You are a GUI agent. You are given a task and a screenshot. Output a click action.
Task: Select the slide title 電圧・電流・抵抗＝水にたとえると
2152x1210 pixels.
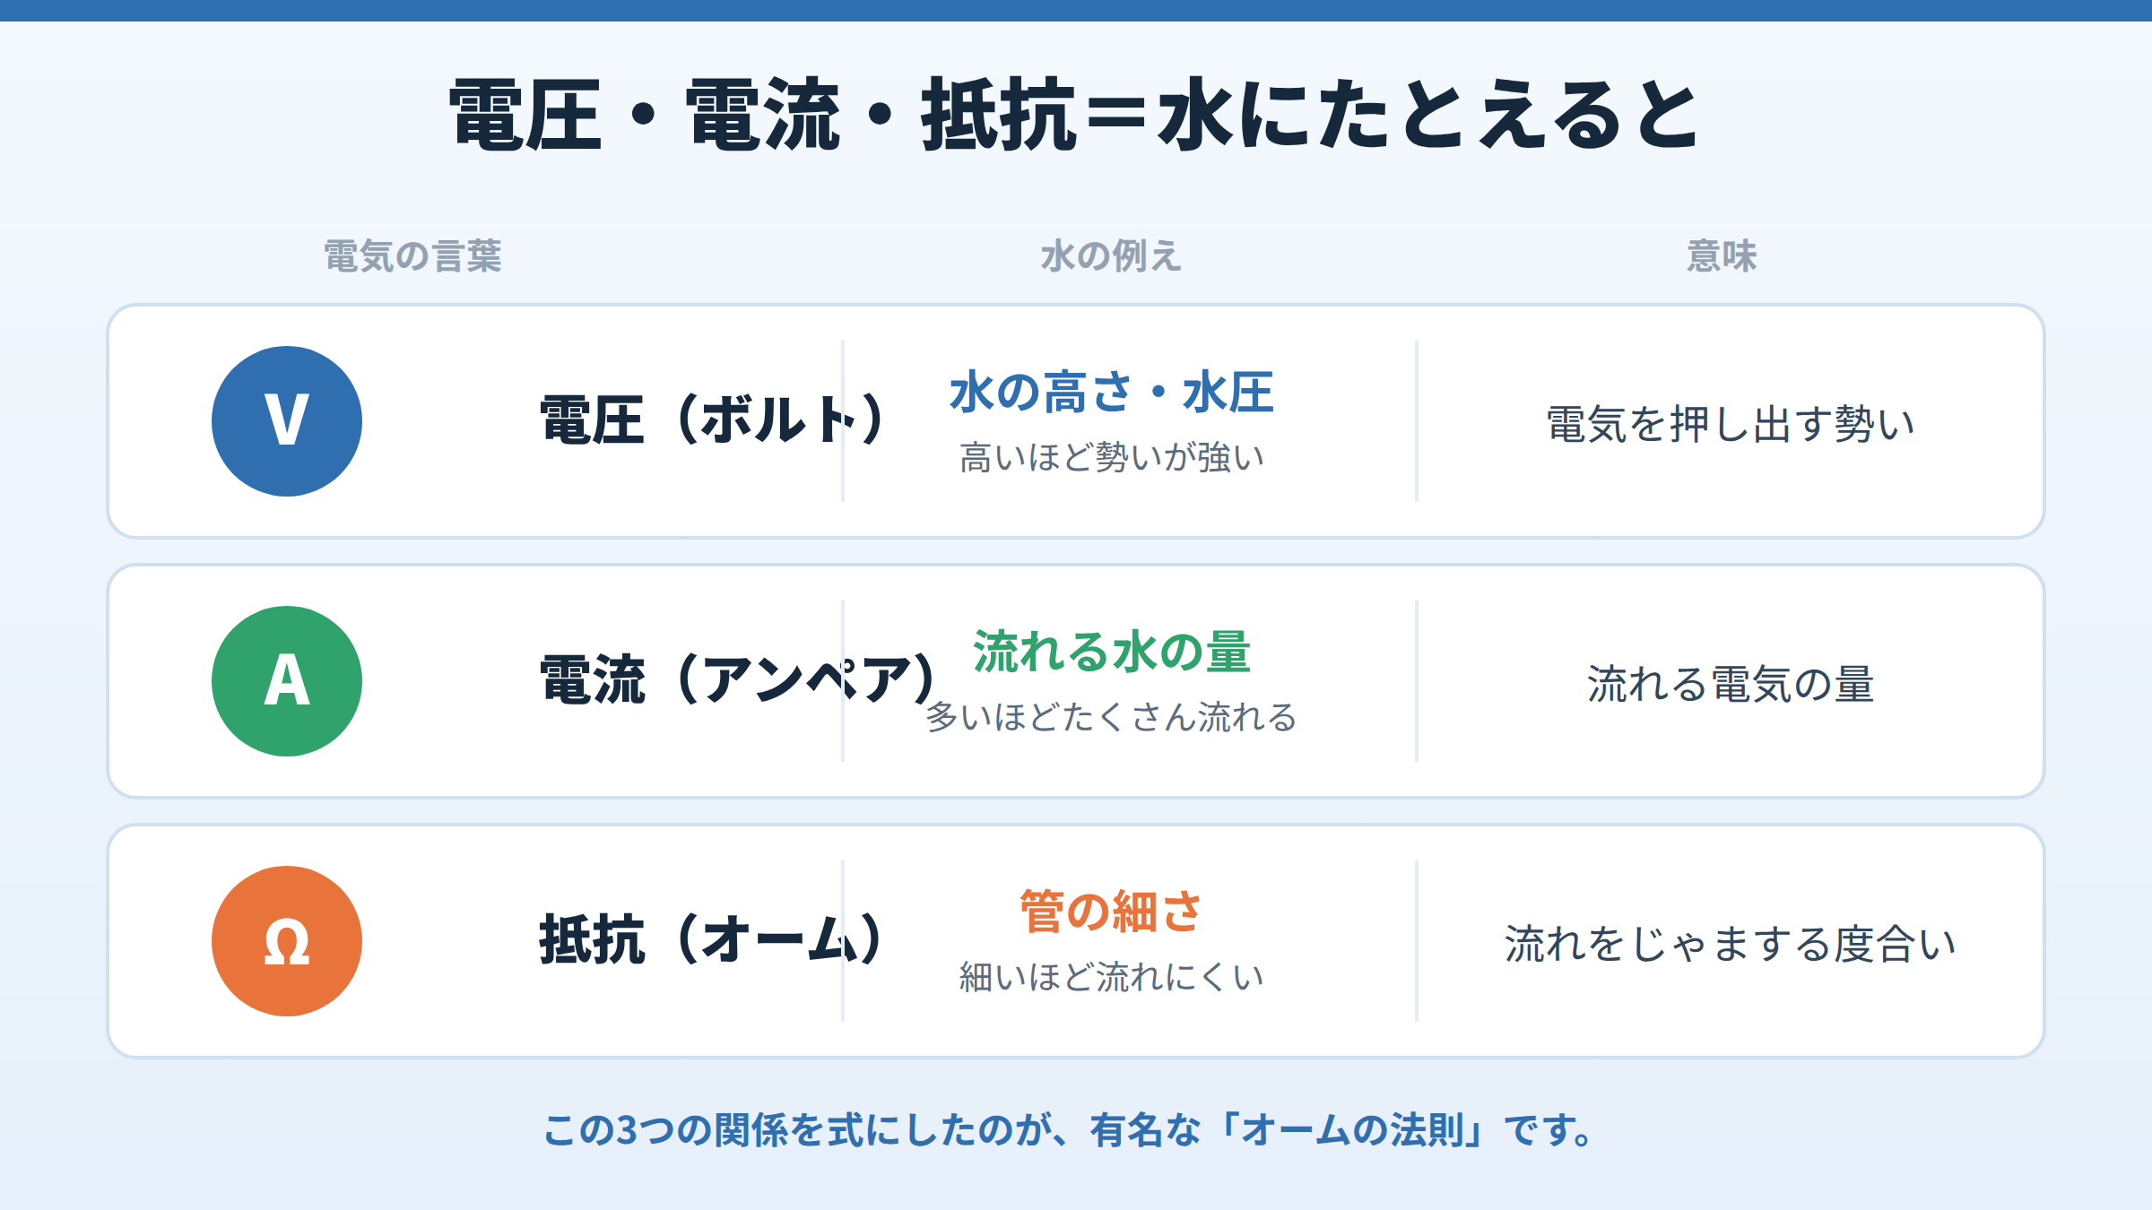(x=1075, y=115)
